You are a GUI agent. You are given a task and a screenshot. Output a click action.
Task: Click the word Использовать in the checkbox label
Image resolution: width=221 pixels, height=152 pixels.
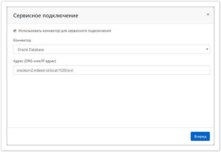tap(30, 31)
